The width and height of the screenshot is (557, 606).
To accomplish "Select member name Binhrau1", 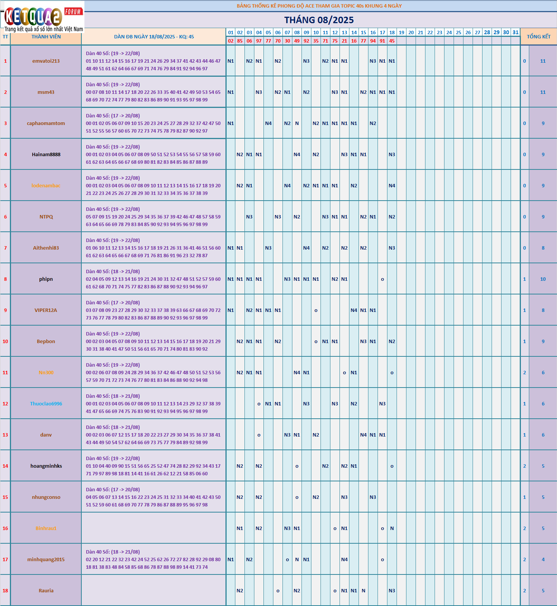I will coord(46,528).
